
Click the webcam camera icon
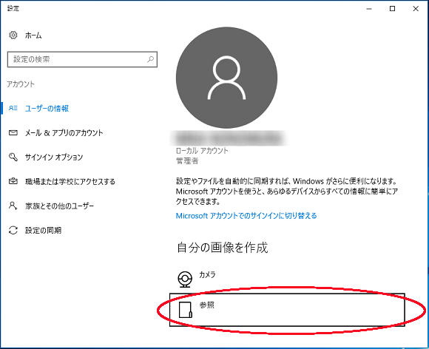pos(185,279)
